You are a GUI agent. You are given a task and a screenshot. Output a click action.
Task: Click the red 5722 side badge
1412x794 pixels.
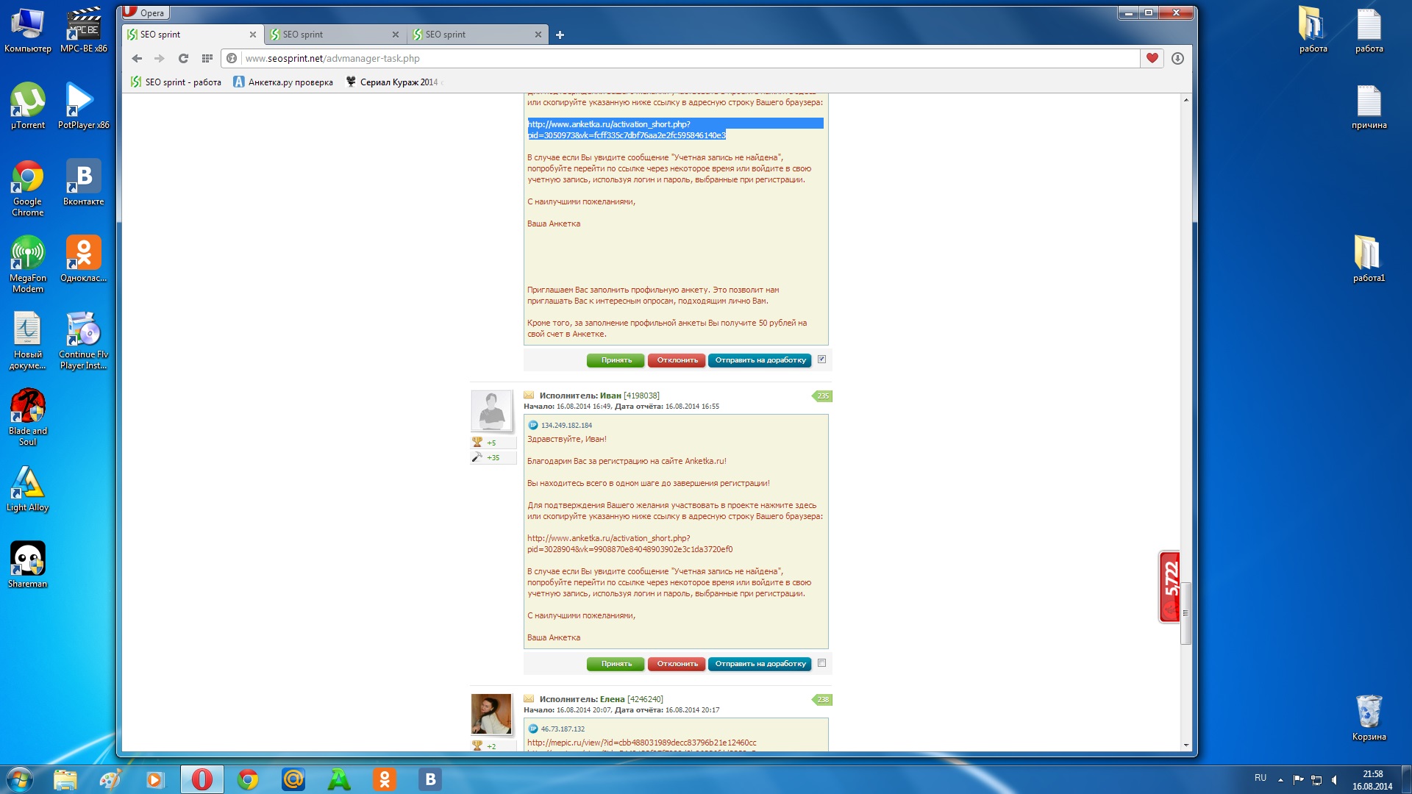[1169, 587]
